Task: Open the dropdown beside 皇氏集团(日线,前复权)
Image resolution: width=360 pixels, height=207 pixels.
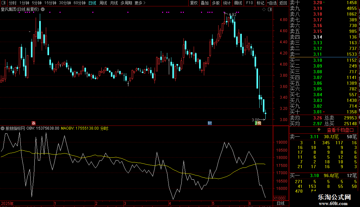Action: pos(43,10)
